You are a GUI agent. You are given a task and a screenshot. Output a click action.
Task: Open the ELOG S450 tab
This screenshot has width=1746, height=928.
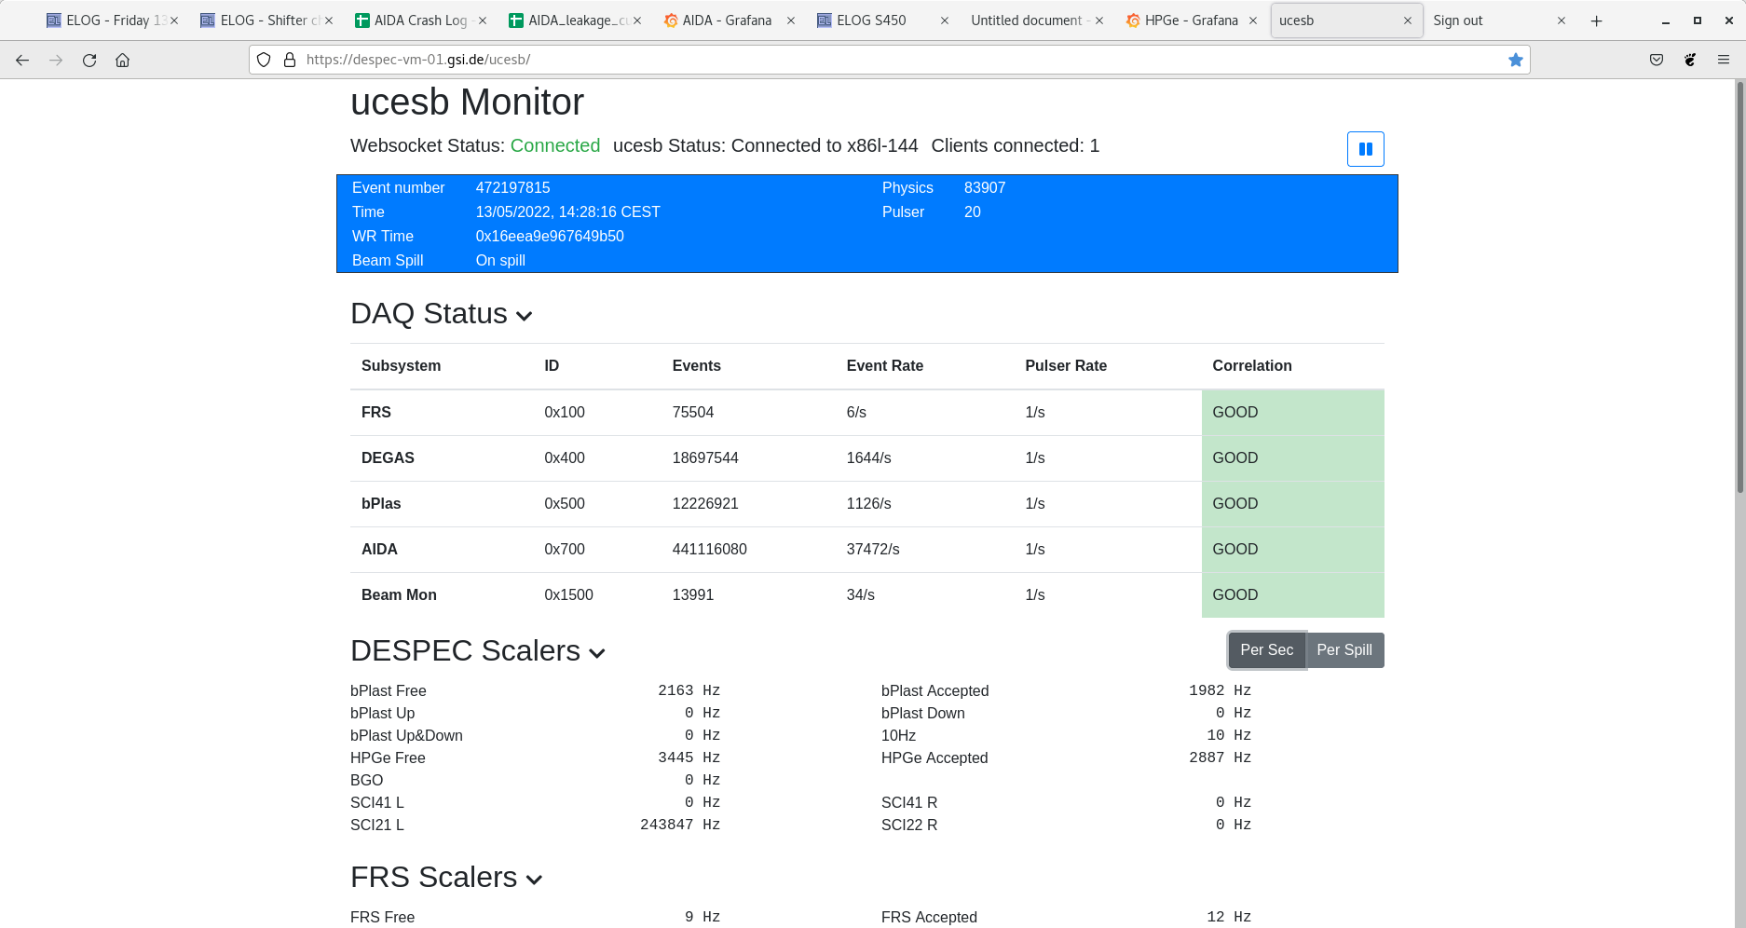pyautogui.click(x=871, y=20)
